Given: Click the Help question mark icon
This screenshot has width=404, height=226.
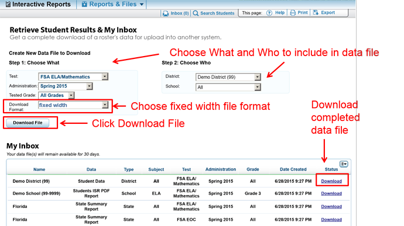Looking at the screenshot, I should [269, 13].
